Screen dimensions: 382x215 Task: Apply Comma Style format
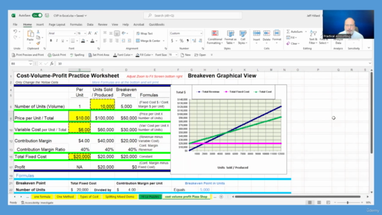[x=187, y=41]
